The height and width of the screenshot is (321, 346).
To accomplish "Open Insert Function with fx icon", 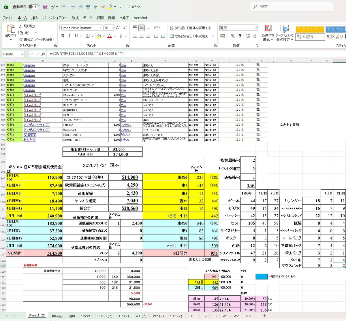I will pyautogui.click(x=43, y=54).
